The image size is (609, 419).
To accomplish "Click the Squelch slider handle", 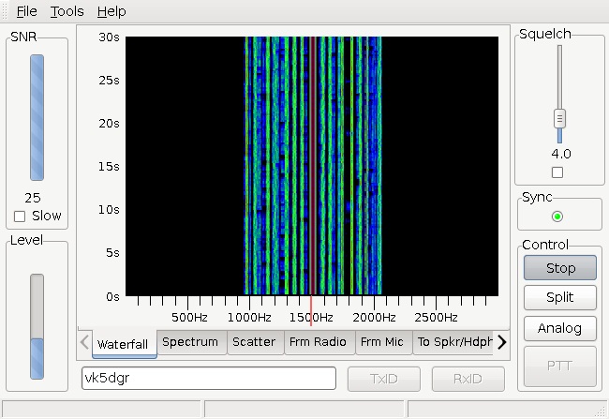I will 559,118.
